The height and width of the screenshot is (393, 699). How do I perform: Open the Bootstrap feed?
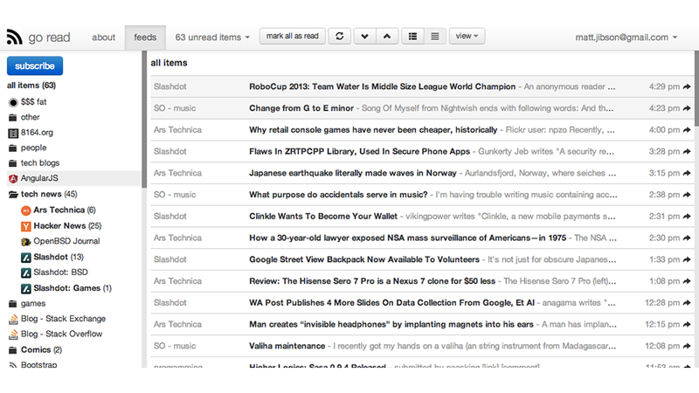[38, 364]
